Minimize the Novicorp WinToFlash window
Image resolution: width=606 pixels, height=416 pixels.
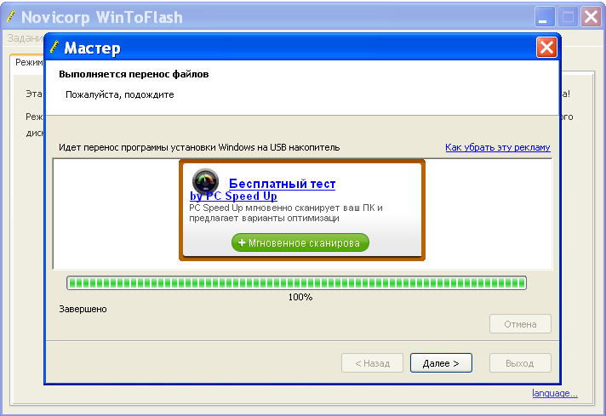coord(544,17)
